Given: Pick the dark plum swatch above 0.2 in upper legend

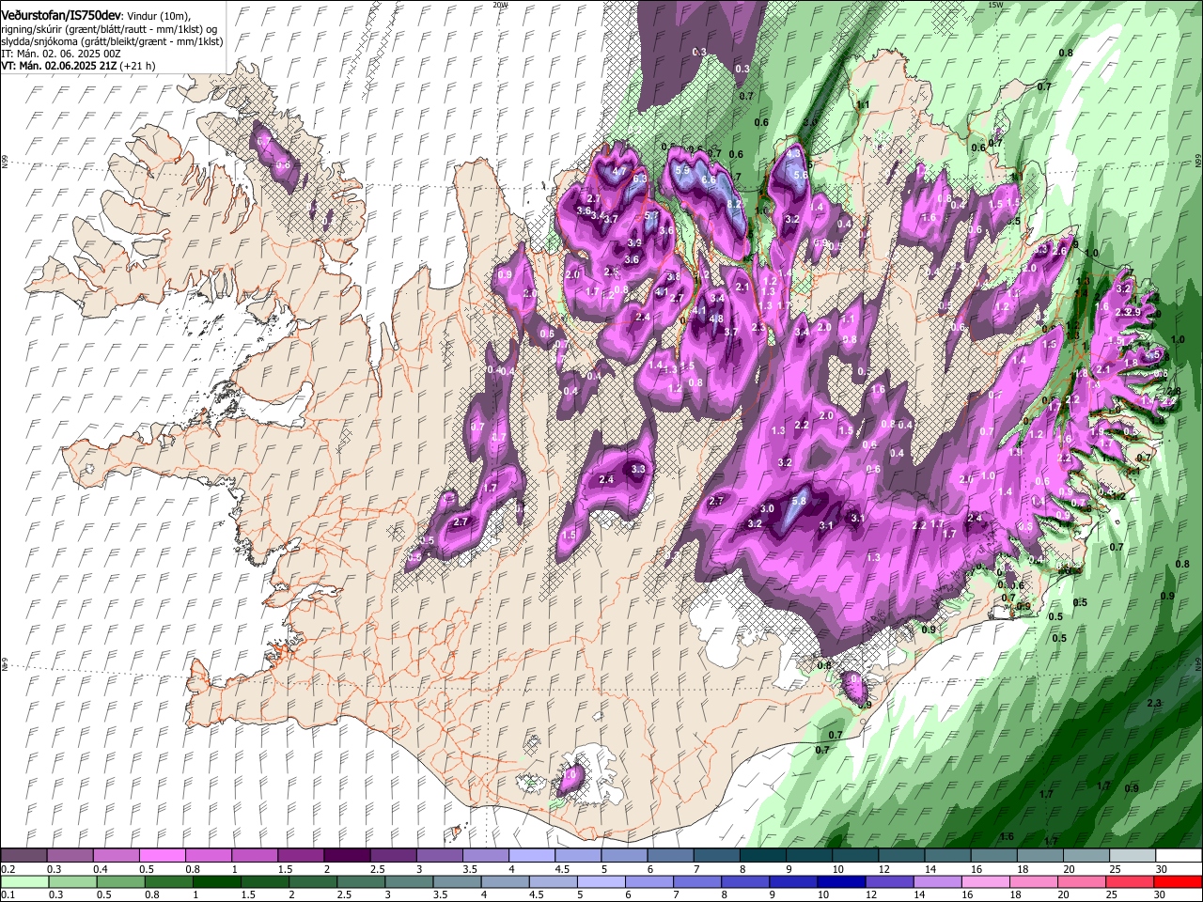Looking at the screenshot, I should point(23,856).
